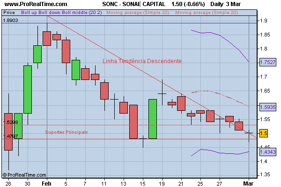Click the 1.4 price axis label
The image size is (281, 187).
(263, 161)
